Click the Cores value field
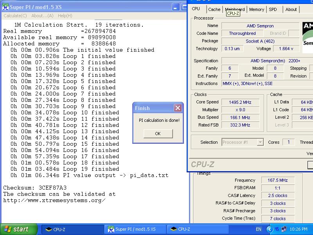Screen dimensions: 313x235 point(288,142)
